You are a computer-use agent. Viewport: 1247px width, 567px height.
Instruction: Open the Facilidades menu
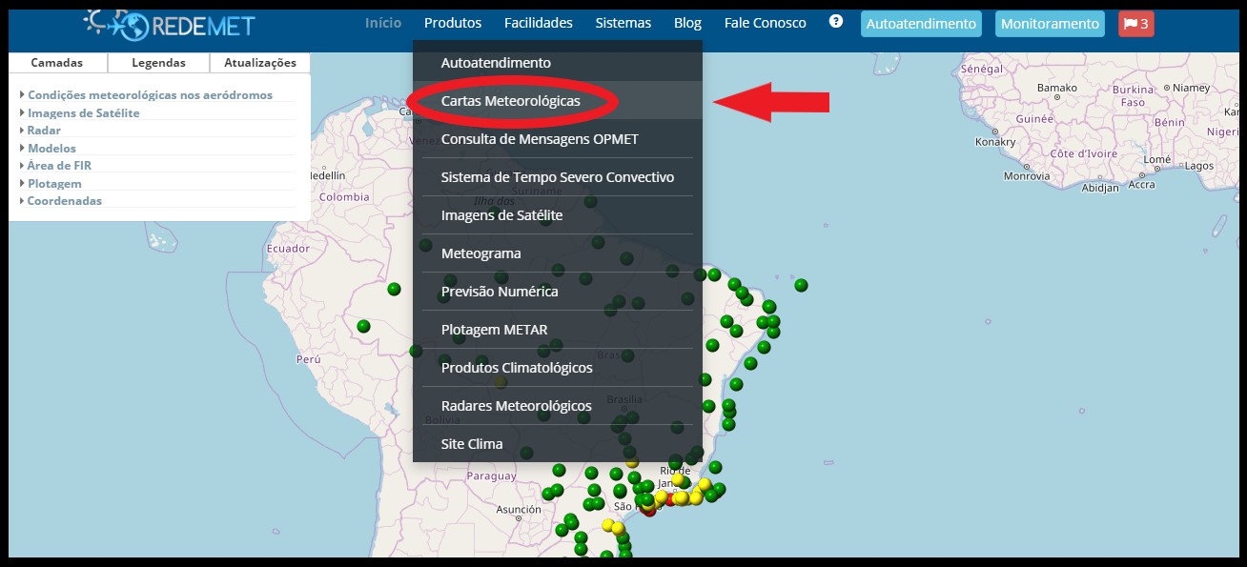point(539,23)
